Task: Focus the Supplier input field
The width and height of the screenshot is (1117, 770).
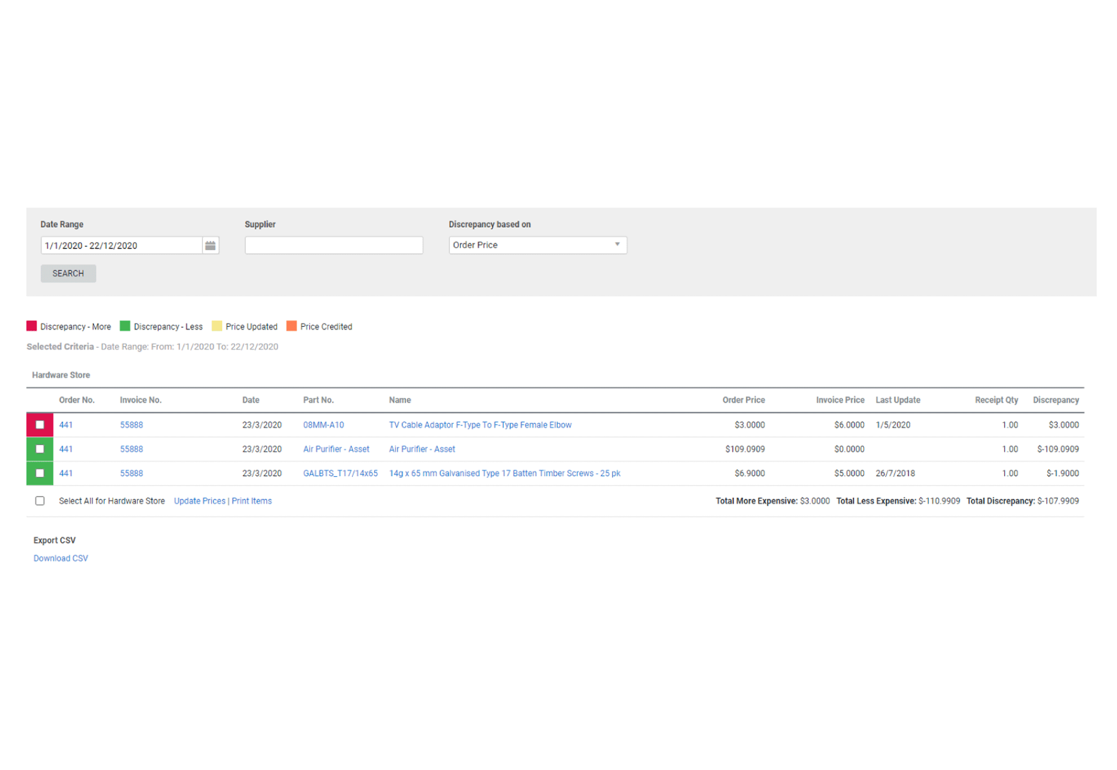Action: (x=334, y=245)
